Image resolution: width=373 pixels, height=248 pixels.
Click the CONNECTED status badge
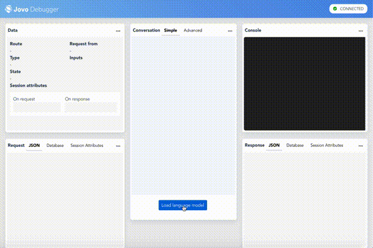click(x=348, y=9)
